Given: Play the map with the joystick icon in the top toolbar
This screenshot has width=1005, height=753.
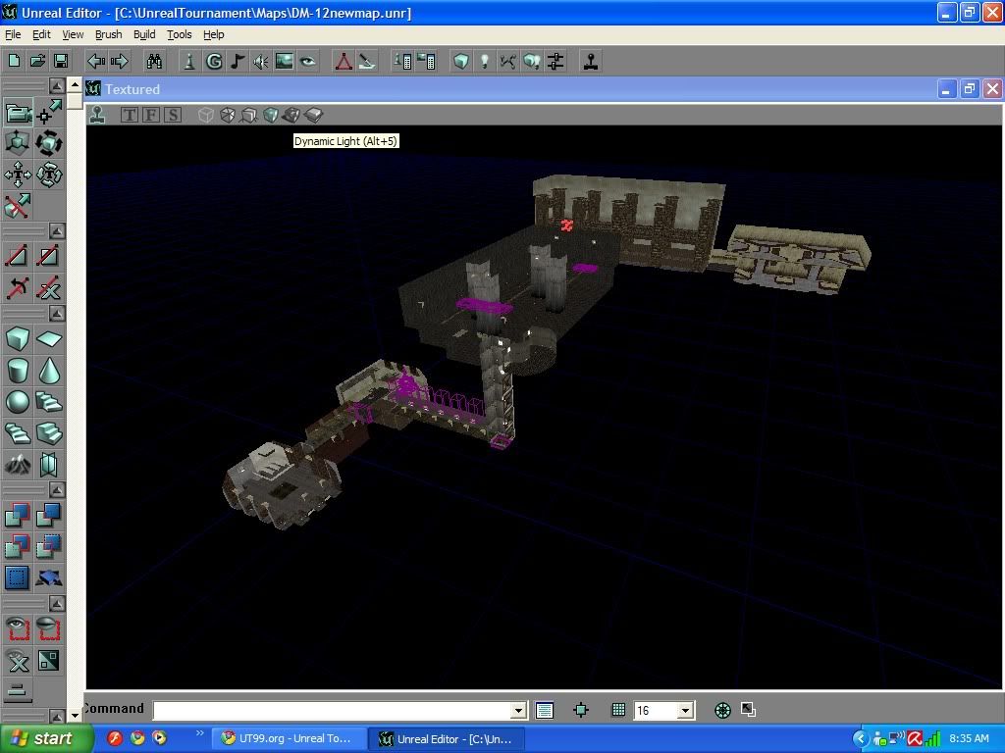Looking at the screenshot, I should pos(591,62).
